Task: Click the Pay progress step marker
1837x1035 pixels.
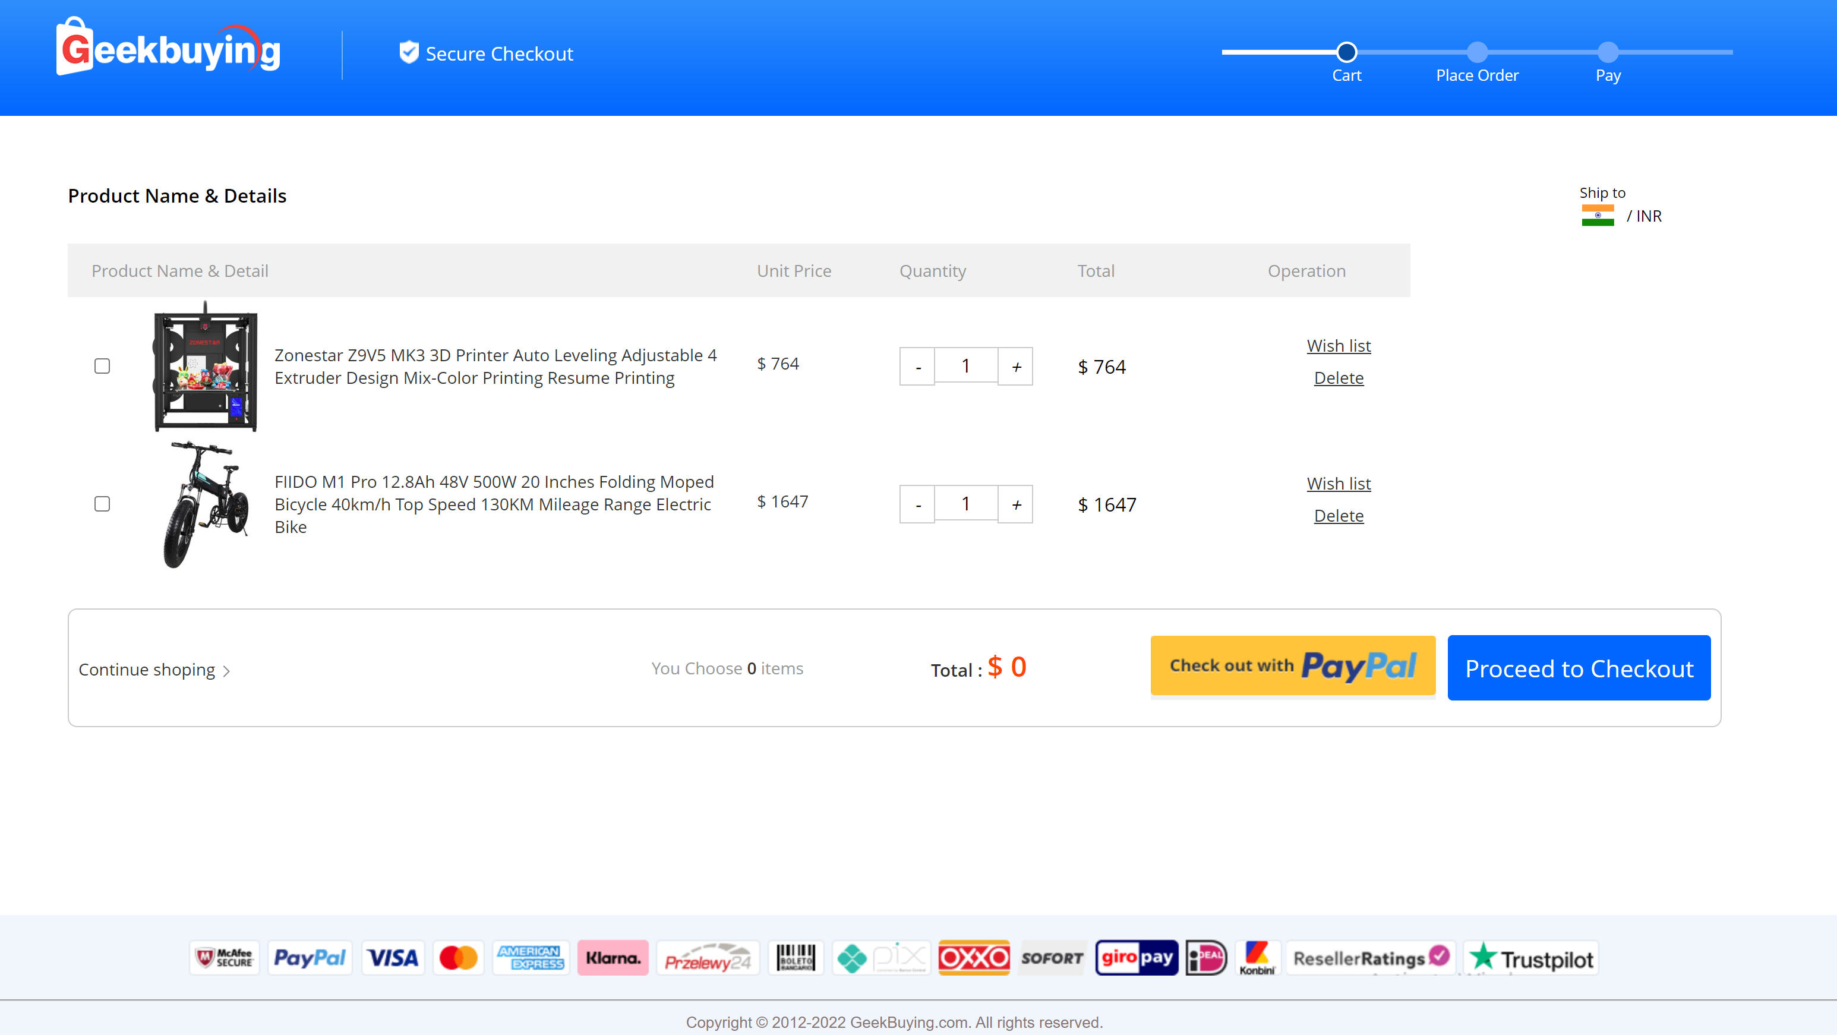Action: (x=1608, y=52)
